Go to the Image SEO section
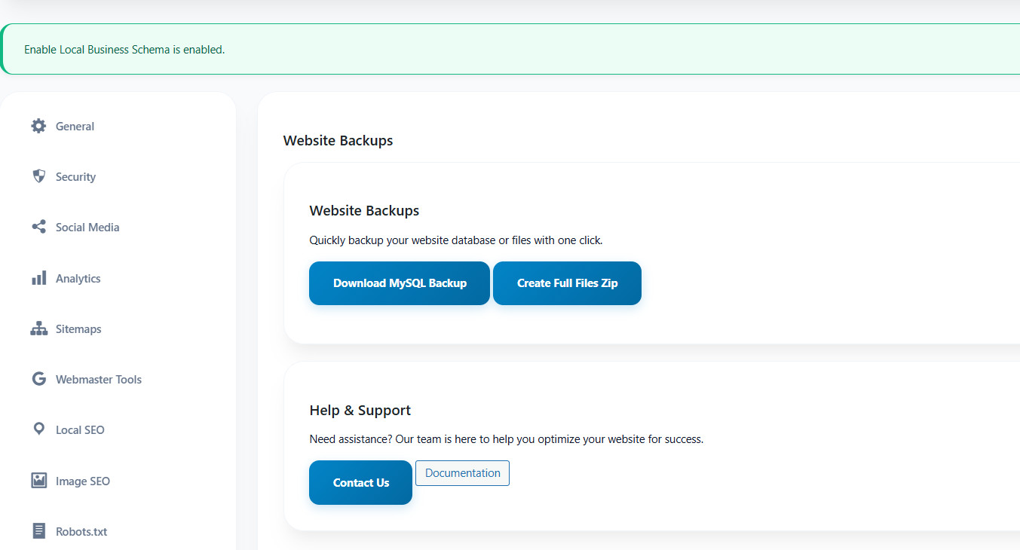Viewport: 1020px width, 550px height. [x=83, y=481]
